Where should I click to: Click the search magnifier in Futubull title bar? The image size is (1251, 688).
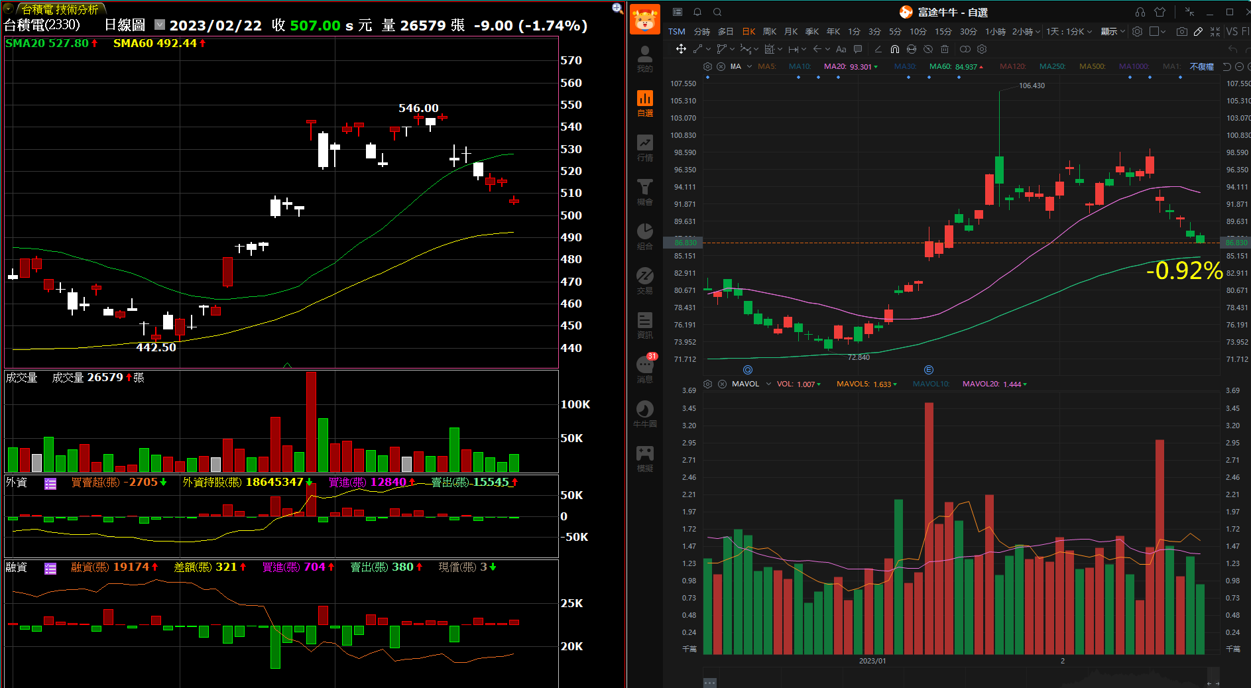[x=717, y=12]
